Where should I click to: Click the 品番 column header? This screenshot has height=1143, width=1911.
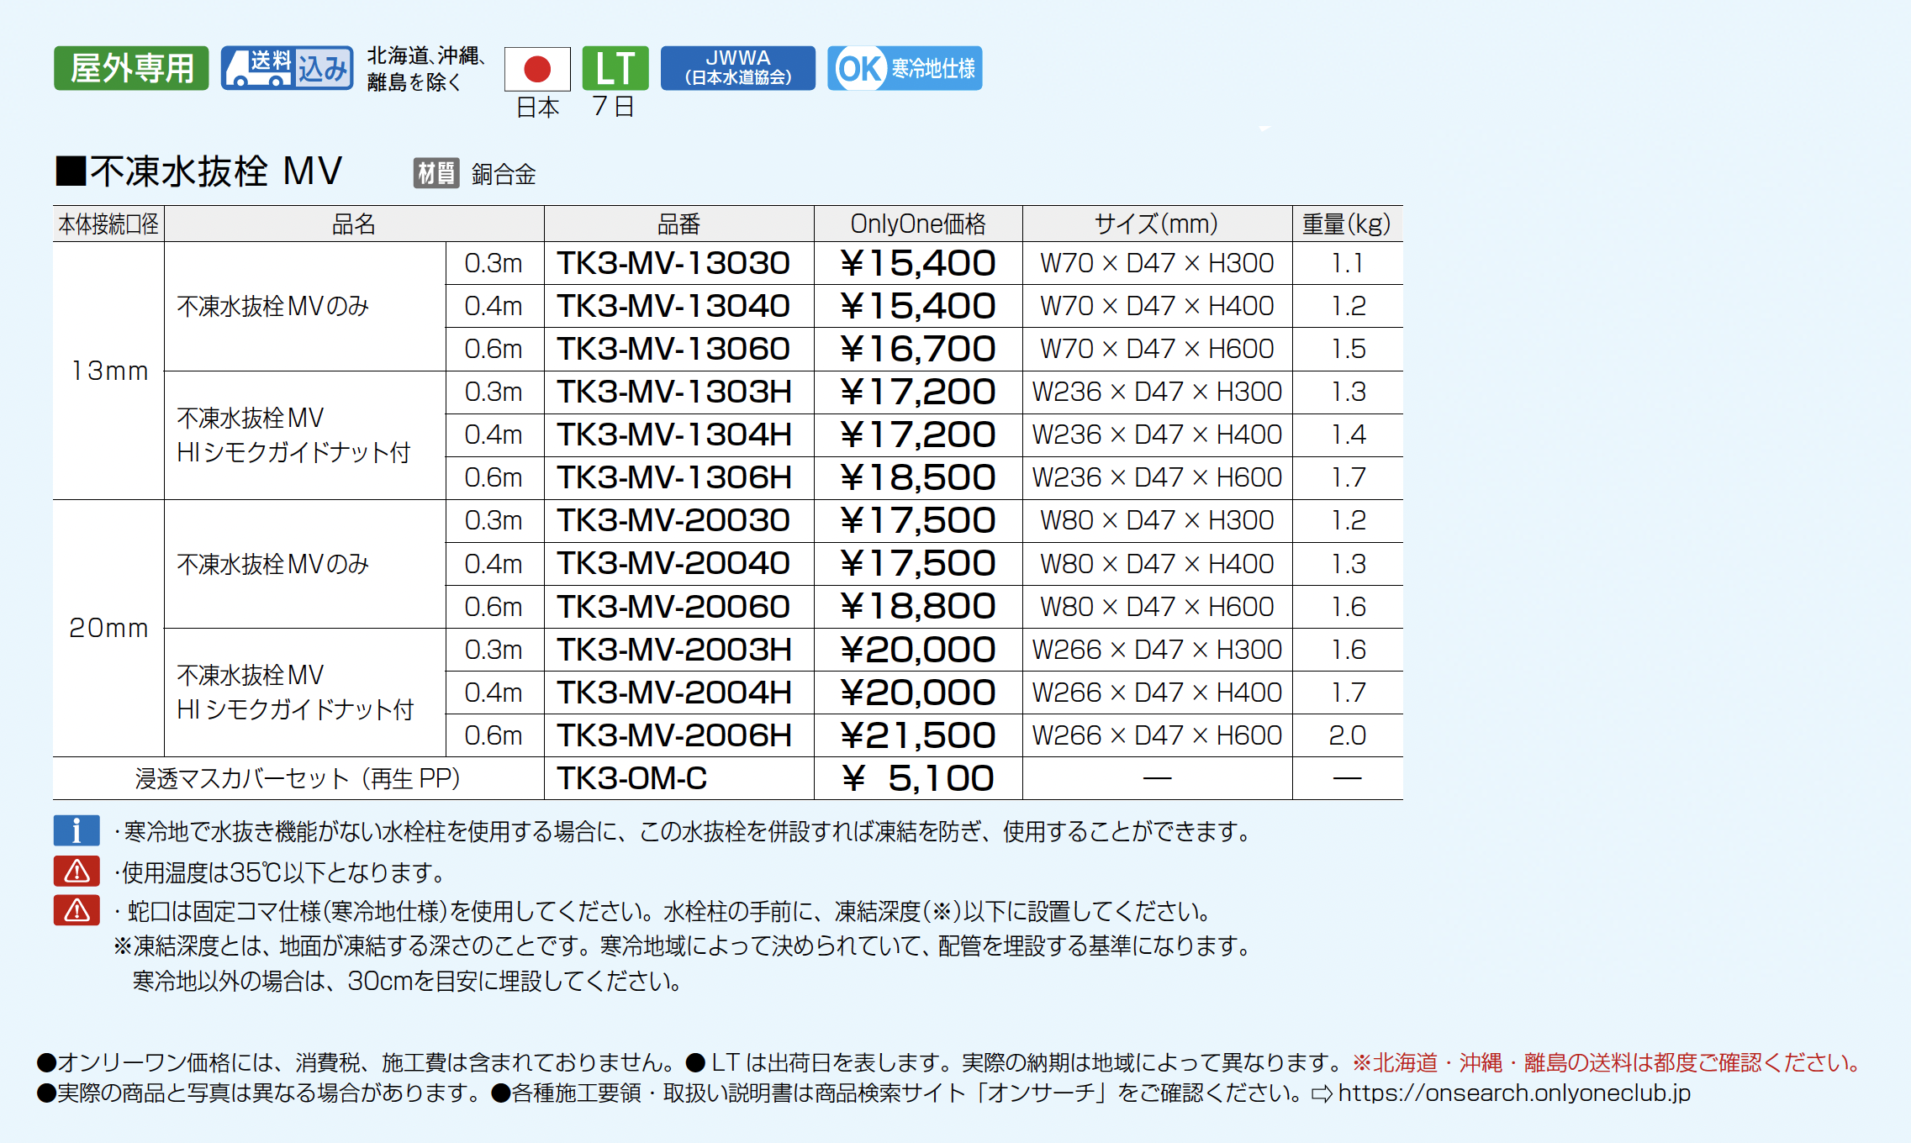pos(678,224)
